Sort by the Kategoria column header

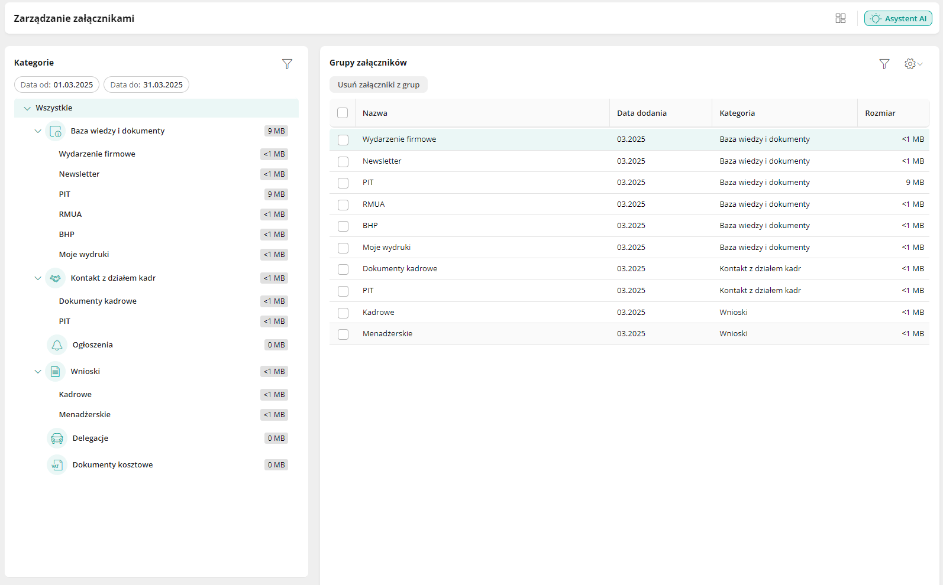click(737, 113)
